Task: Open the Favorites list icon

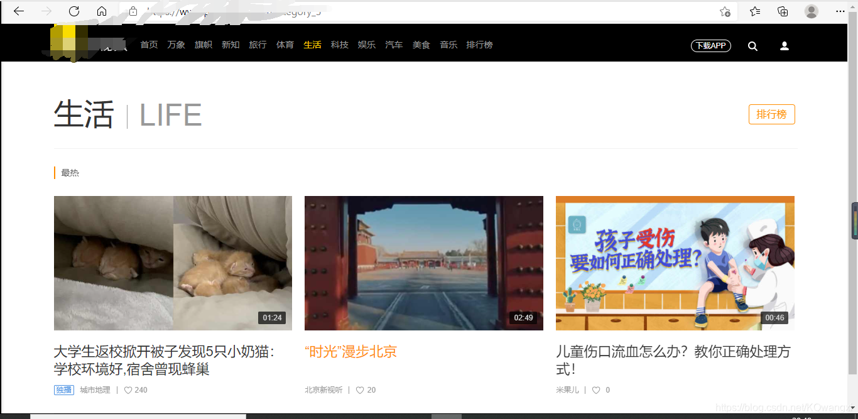Action: click(755, 11)
